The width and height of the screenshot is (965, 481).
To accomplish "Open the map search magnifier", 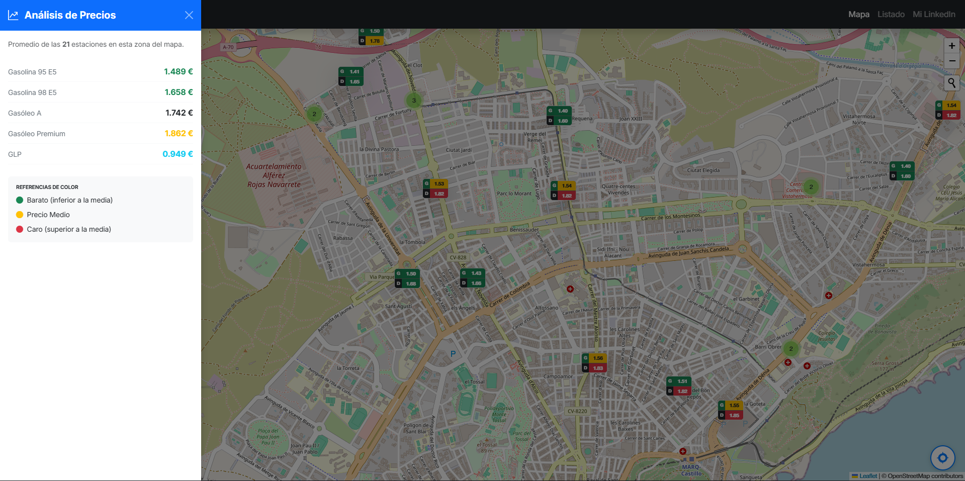I will coord(951,83).
